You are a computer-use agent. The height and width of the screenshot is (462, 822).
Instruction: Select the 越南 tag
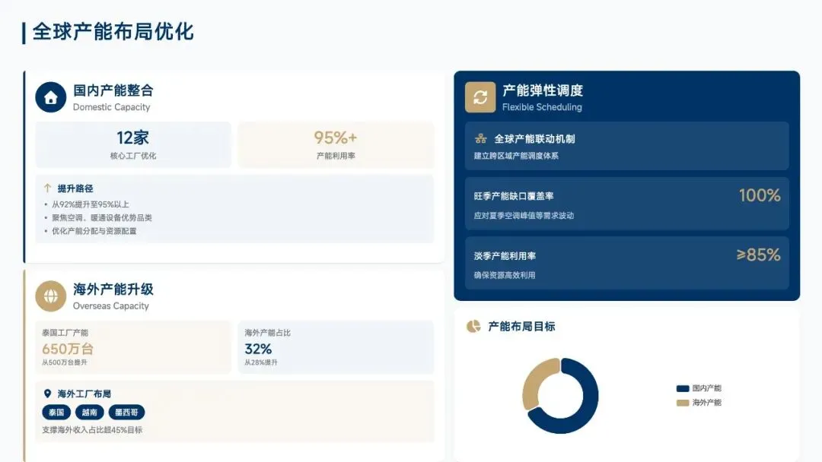[x=89, y=413]
